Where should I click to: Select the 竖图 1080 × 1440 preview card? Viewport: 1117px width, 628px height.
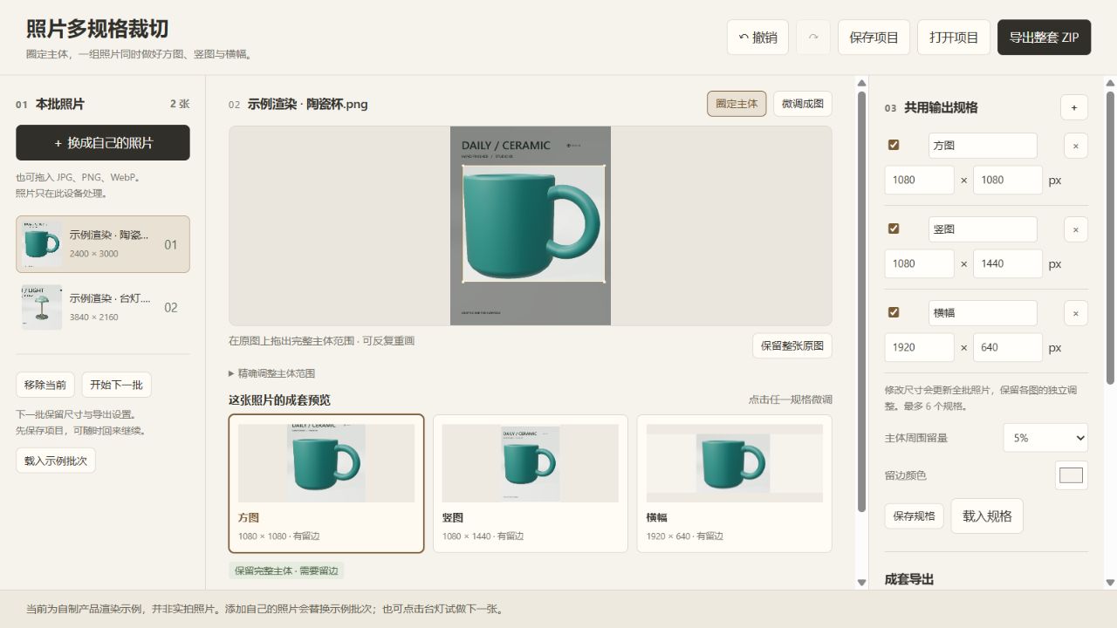(x=531, y=483)
